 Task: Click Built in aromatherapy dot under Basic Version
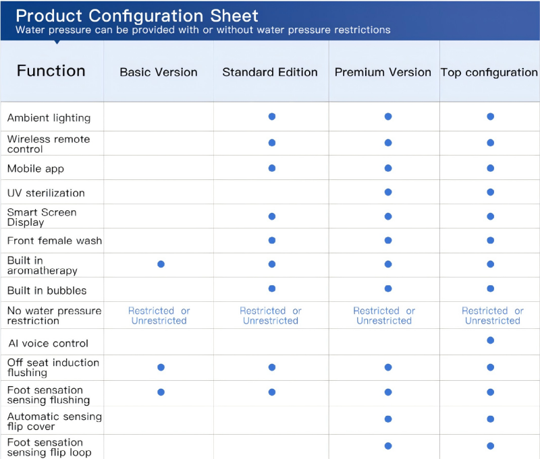(x=161, y=264)
